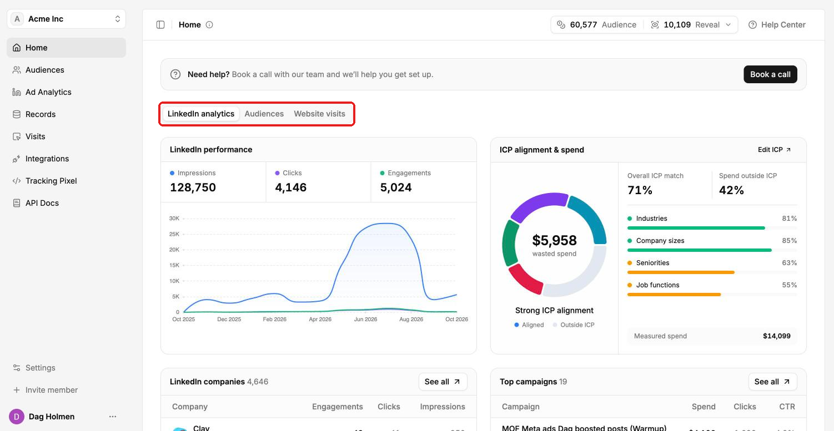The width and height of the screenshot is (834, 431).
Task: Open Integrations in the sidebar
Action: click(67, 159)
